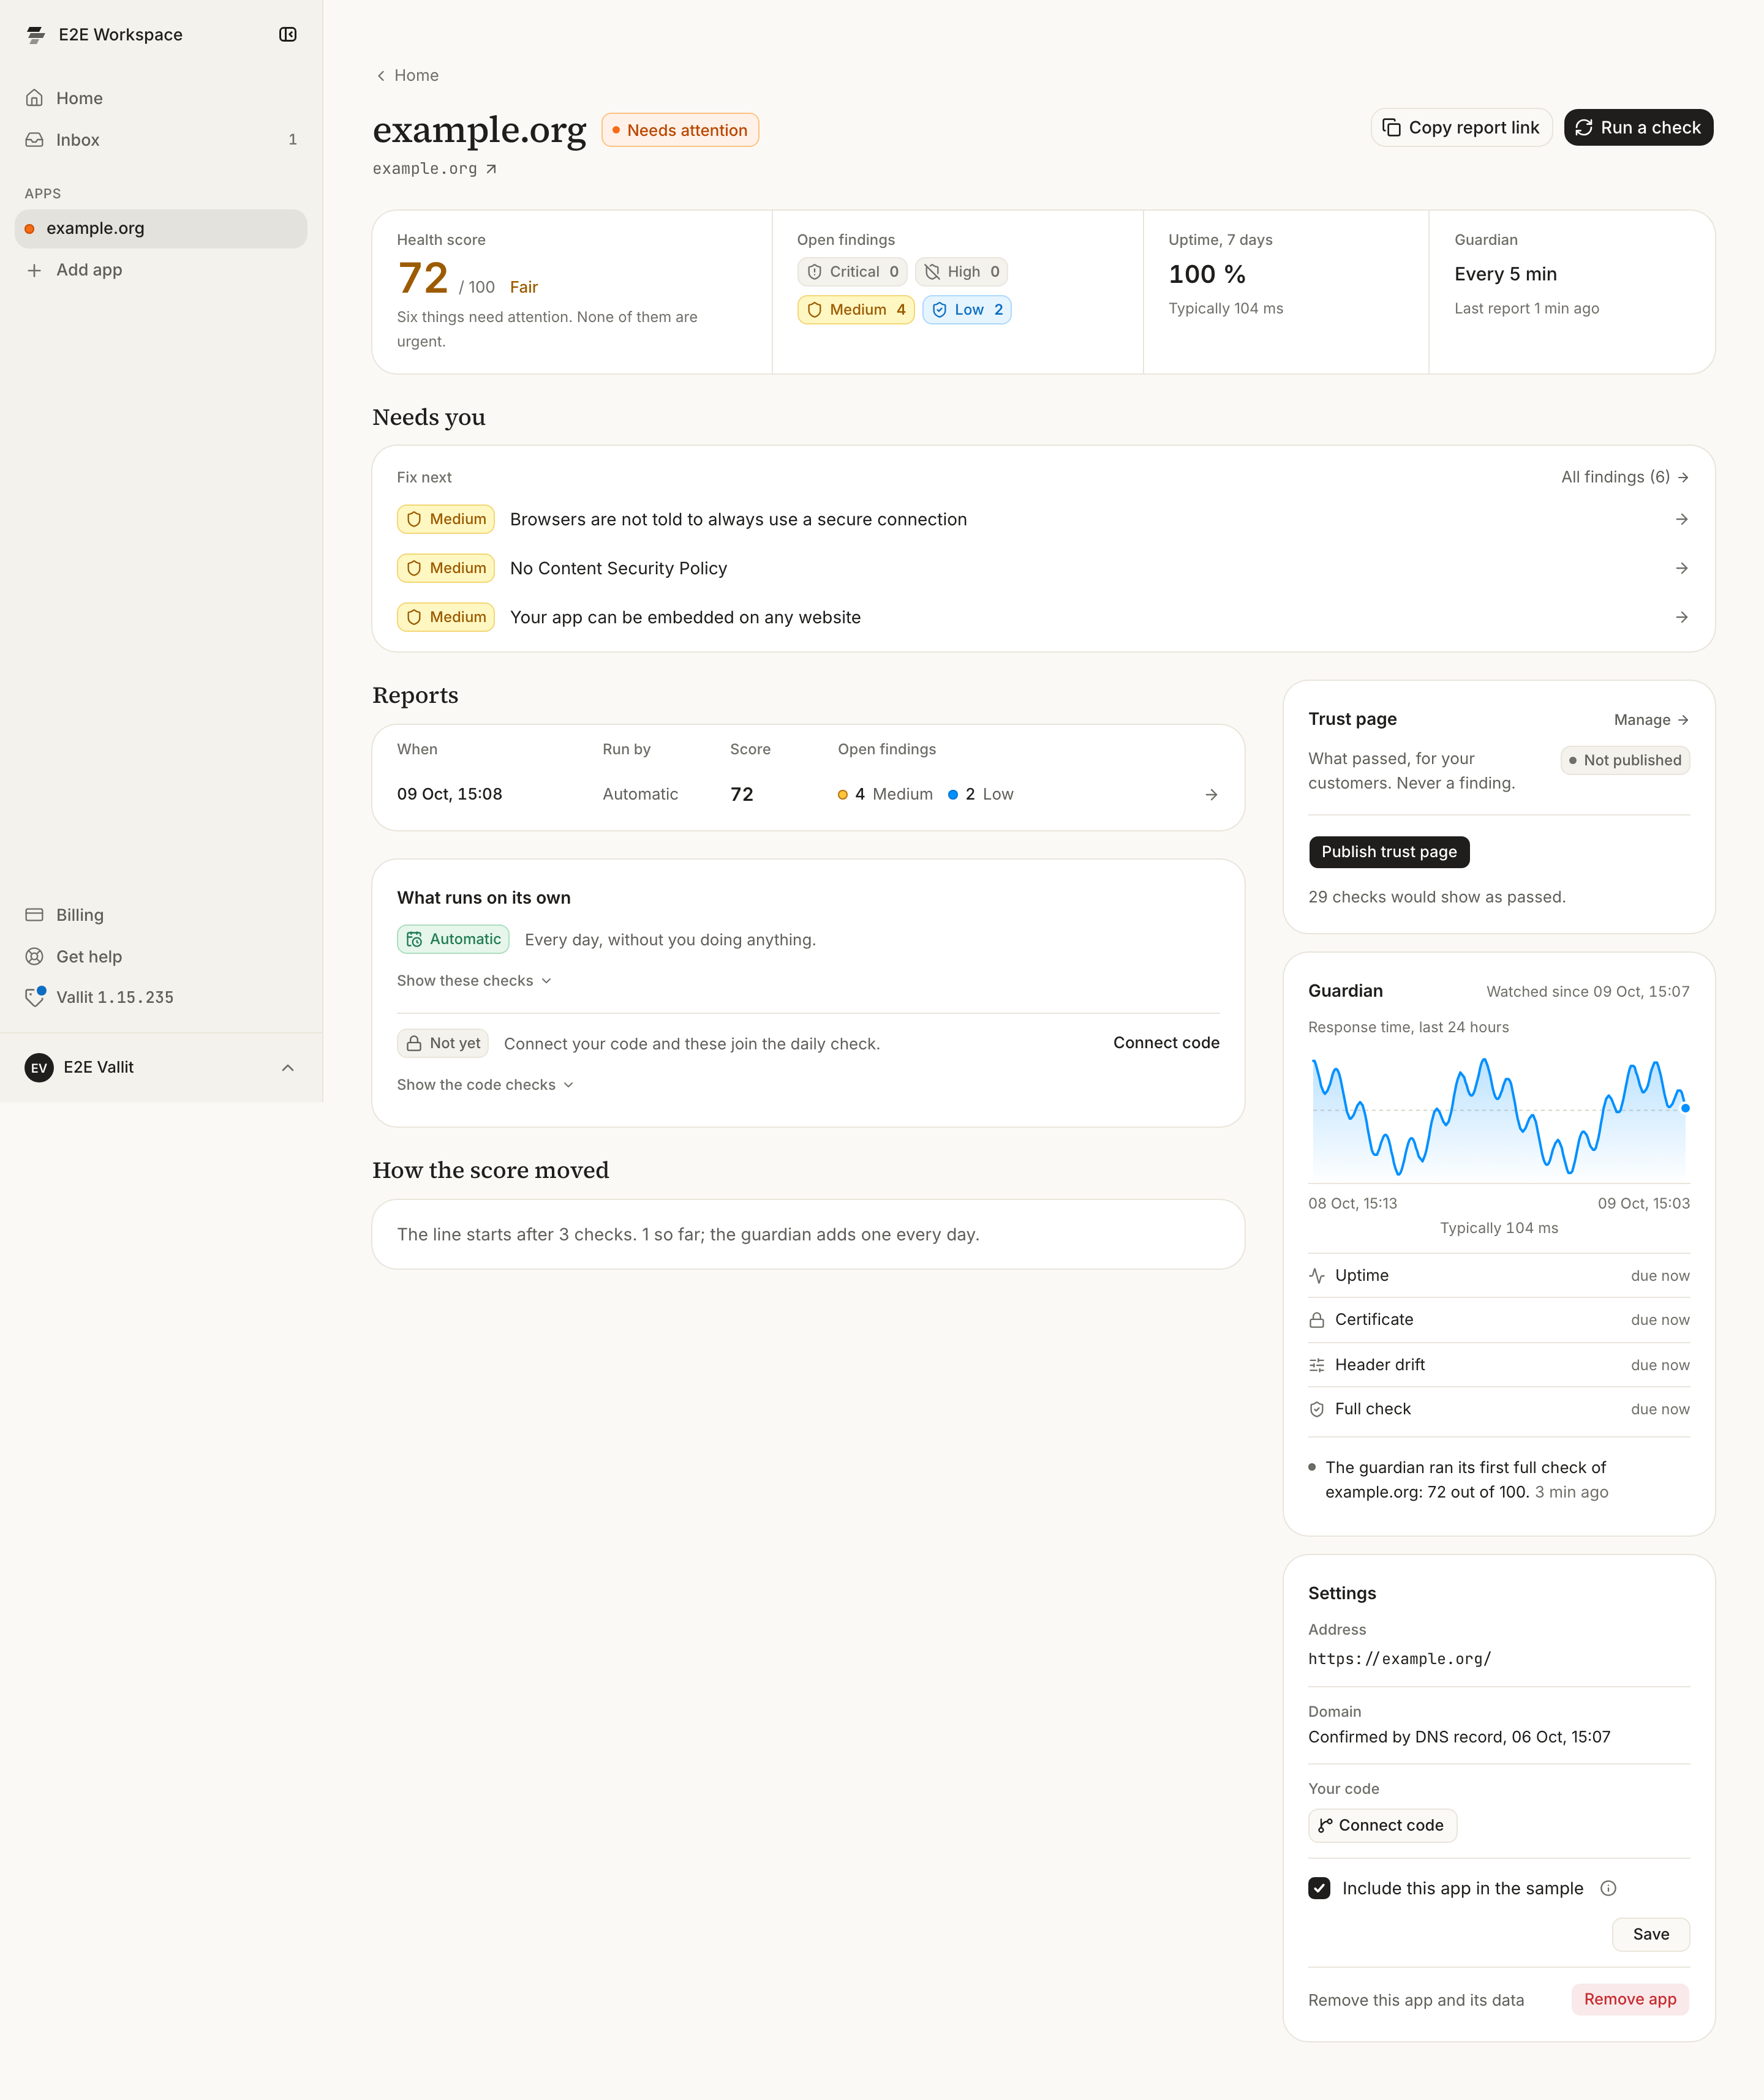Image resolution: width=1764 pixels, height=2100 pixels.
Task: Open the All findings (6) link
Action: click(1625, 477)
